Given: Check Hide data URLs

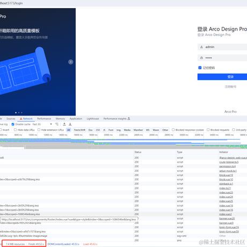Looking at the screenshot, I should point(15,130).
